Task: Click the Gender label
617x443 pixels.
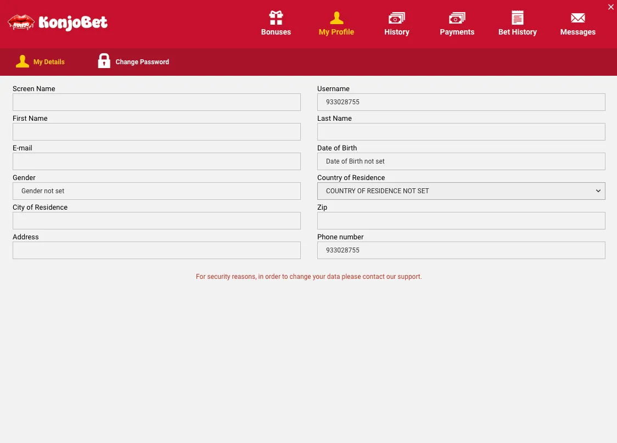Action: point(24,177)
